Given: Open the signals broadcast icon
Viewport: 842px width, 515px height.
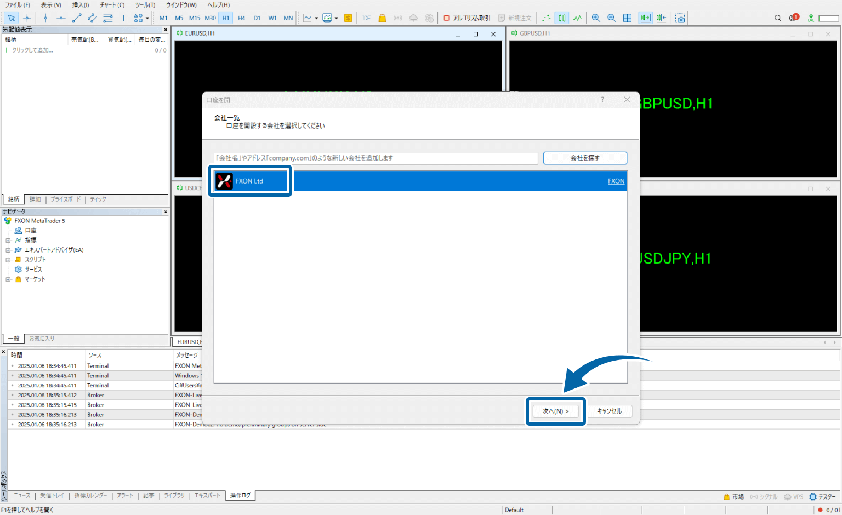Looking at the screenshot, I should pyautogui.click(x=398, y=18).
